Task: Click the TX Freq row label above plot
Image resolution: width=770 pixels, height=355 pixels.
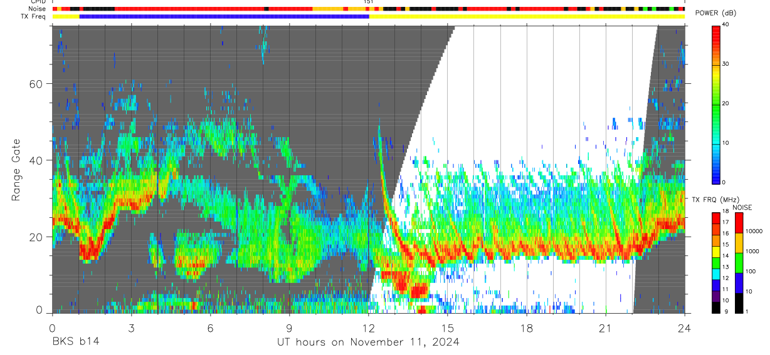Action: 34,16
